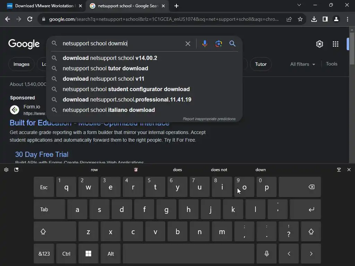Screen dimensions: 355x266
Task: Click the browser address bar URL
Action: tap(164, 19)
